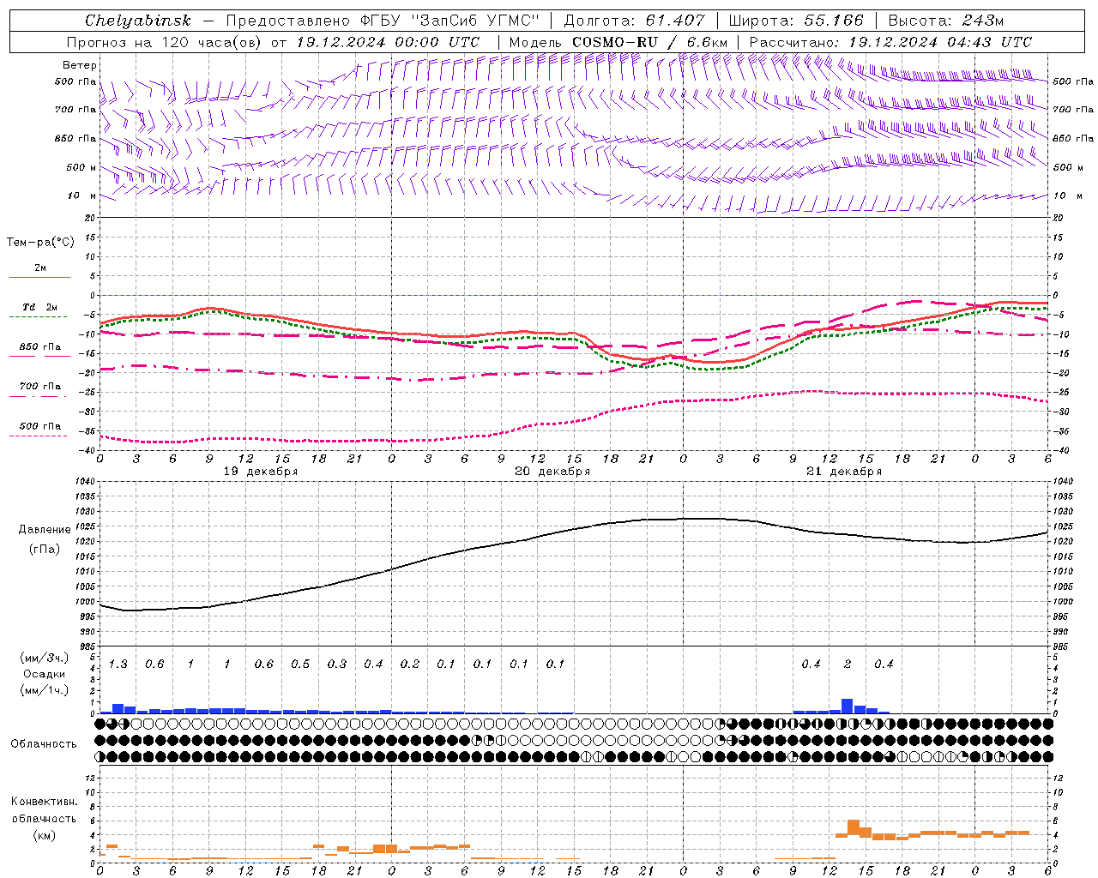Click the "0.2" precipitation amount value
This screenshot has height=878, width=1098.
pos(410,664)
